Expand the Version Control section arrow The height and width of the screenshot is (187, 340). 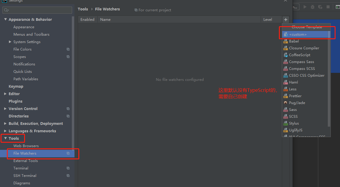[5, 109]
